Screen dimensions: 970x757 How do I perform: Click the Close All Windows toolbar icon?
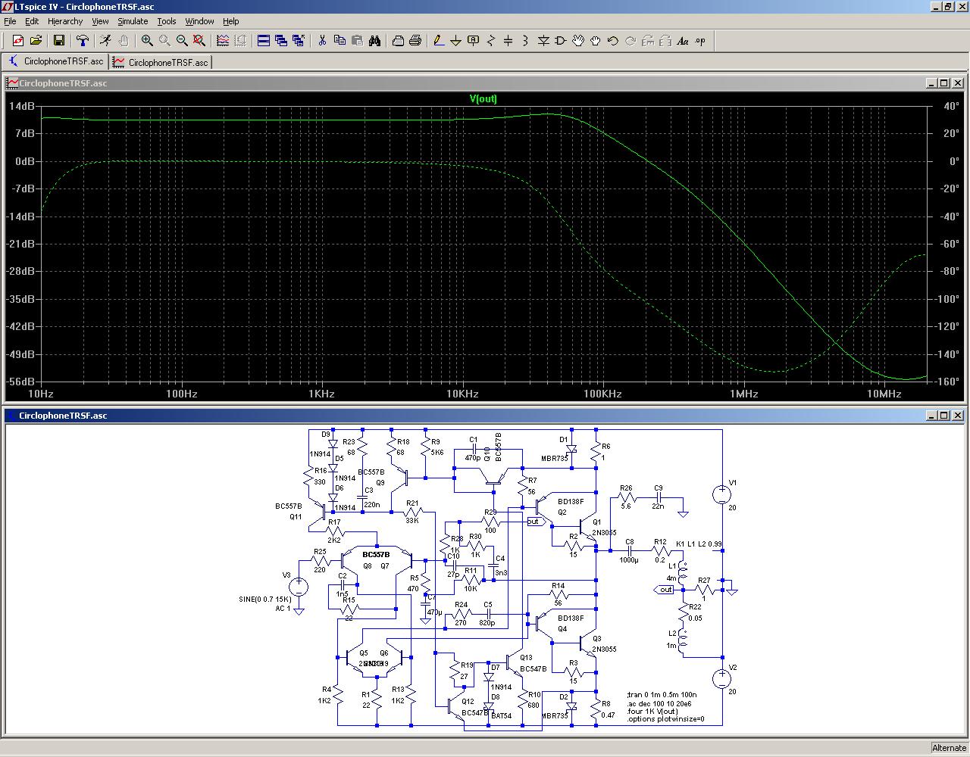pos(299,41)
